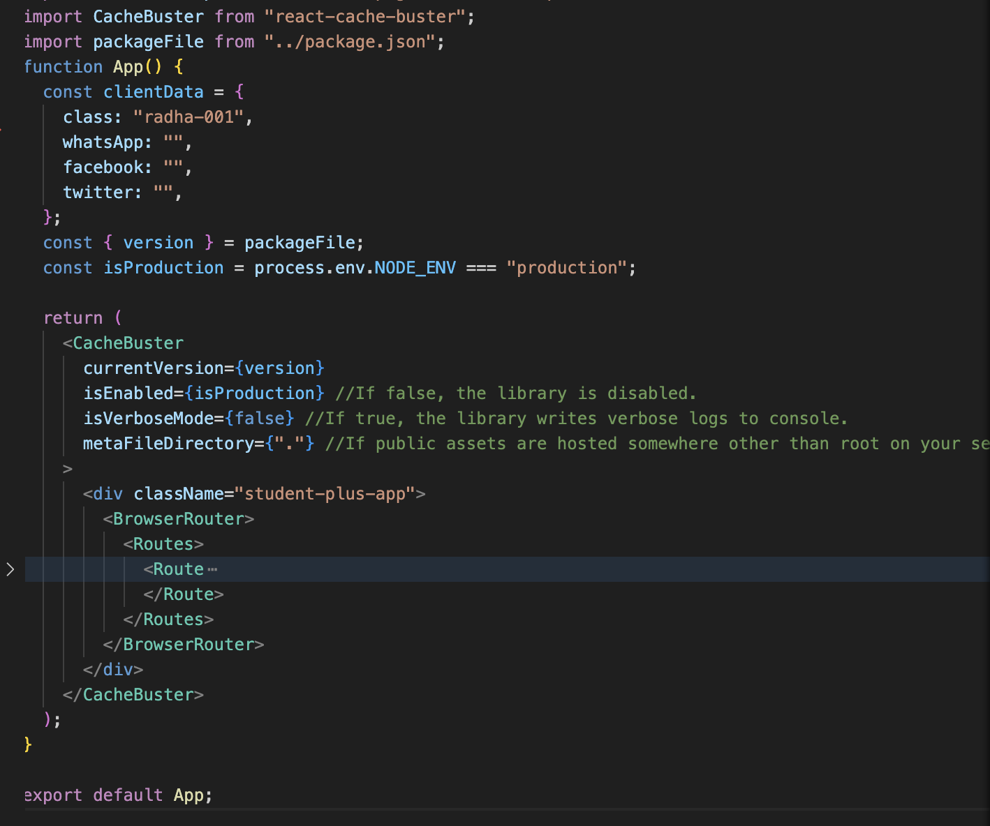The width and height of the screenshot is (990, 826).
Task: Click the red marker near the class property line
Action: coord(3,129)
